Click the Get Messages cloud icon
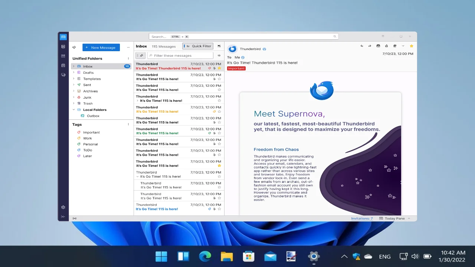This screenshot has width=475, height=267. pos(74,47)
